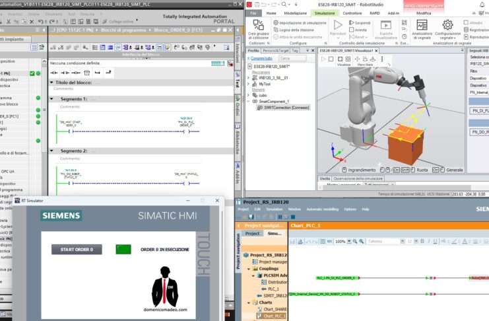This screenshot has height=321, width=489.
Task: Expand the MyTool tree node
Action: pos(249,84)
